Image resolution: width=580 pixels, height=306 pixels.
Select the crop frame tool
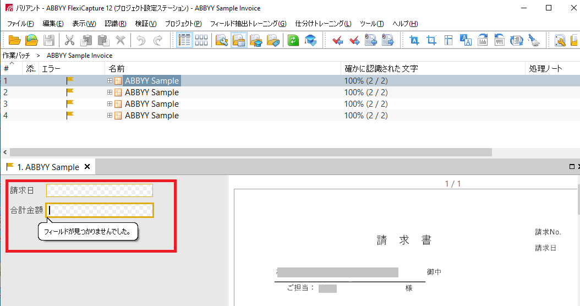431,40
